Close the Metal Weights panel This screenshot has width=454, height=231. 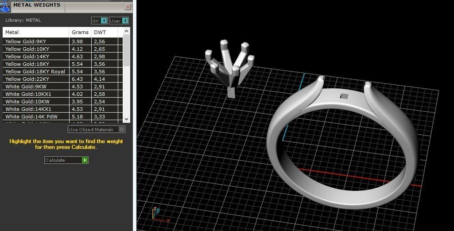pos(128,7)
